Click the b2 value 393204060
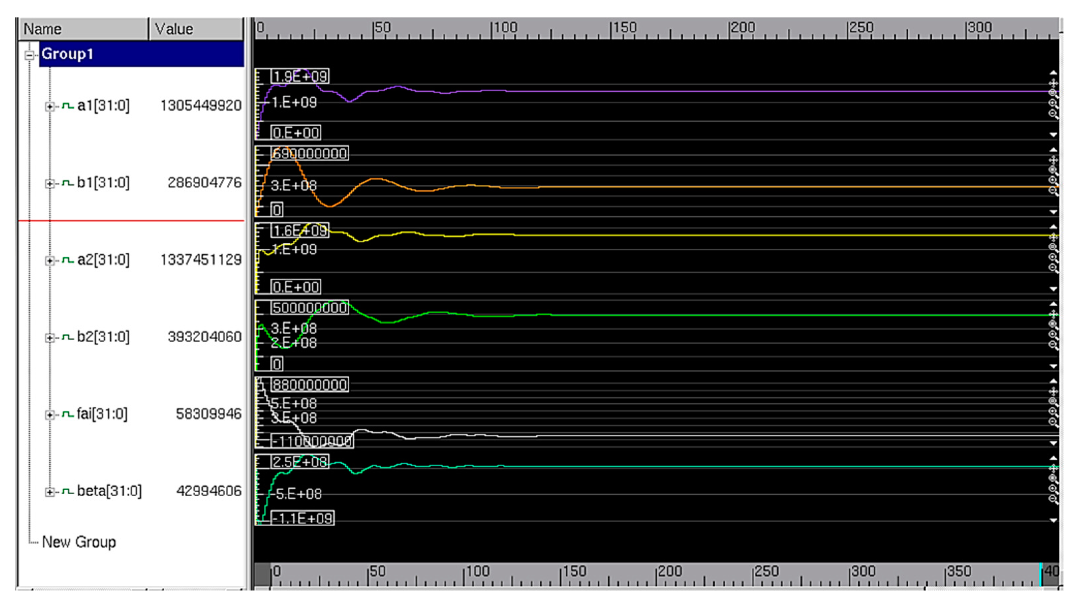Viewport: 1080px width, 605px height. point(205,337)
